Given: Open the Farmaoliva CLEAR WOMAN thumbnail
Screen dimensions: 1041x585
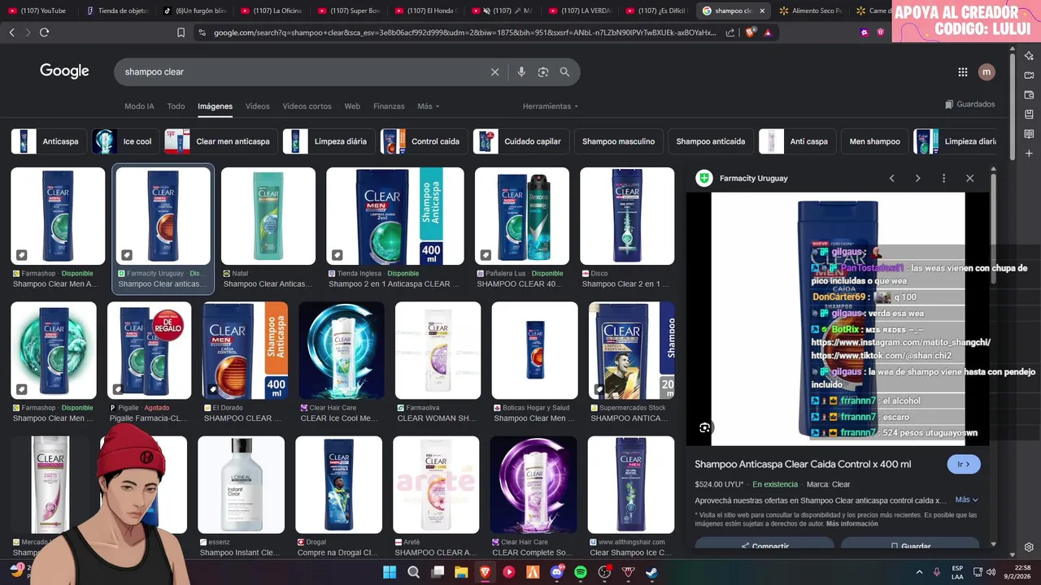Looking at the screenshot, I should pyautogui.click(x=438, y=350).
